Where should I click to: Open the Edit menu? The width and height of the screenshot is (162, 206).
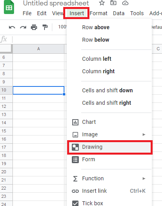pyautogui.click(x=42, y=13)
